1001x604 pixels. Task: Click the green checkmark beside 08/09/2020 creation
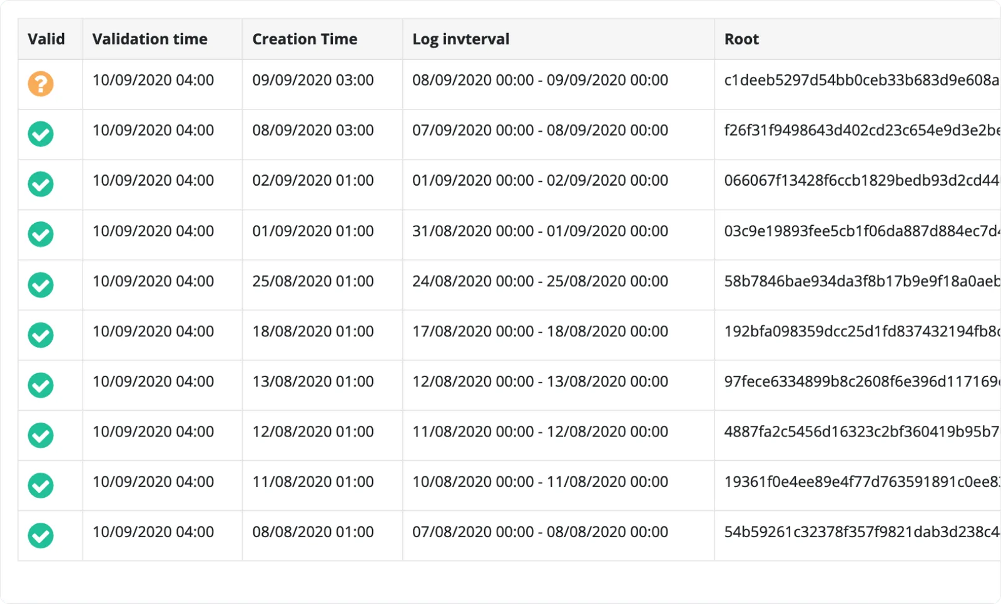(40, 134)
